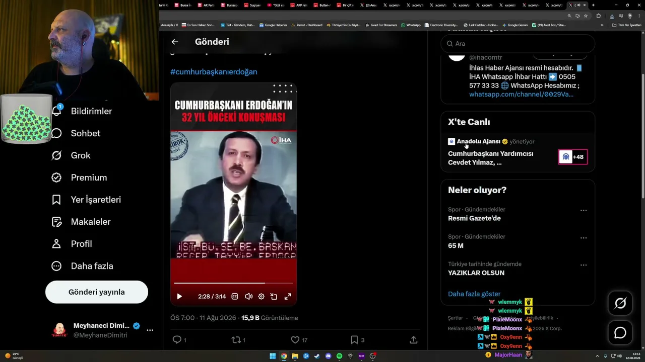645x362 pixels.
Task: Open Chrome from the taskbar
Action: [x=284, y=356]
